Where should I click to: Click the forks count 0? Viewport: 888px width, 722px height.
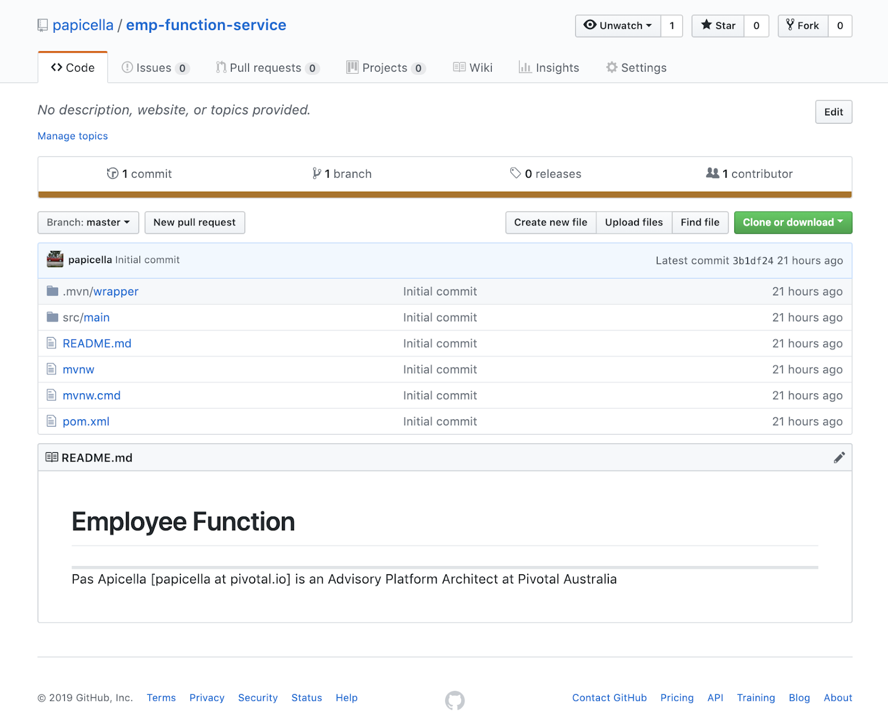pyautogui.click(x=840, y=26)
